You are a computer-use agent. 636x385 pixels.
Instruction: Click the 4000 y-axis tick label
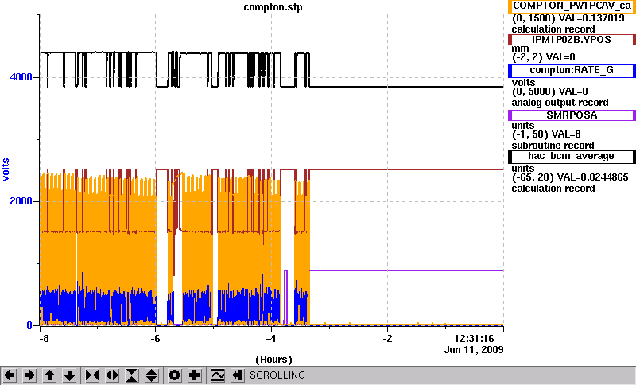[x=21, y=77]
